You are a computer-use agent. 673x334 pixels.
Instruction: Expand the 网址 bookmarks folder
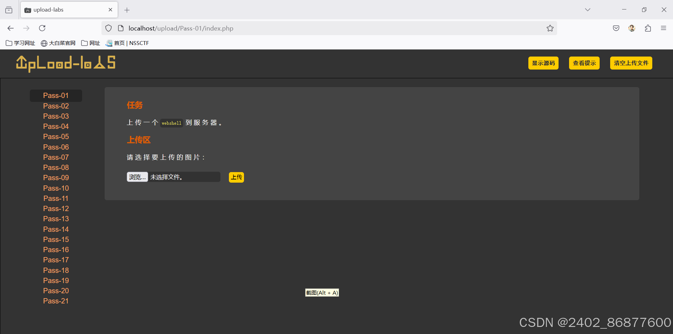(x=90, y=43)
